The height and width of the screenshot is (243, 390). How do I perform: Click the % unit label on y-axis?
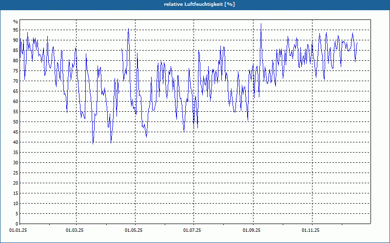point(16,22)
